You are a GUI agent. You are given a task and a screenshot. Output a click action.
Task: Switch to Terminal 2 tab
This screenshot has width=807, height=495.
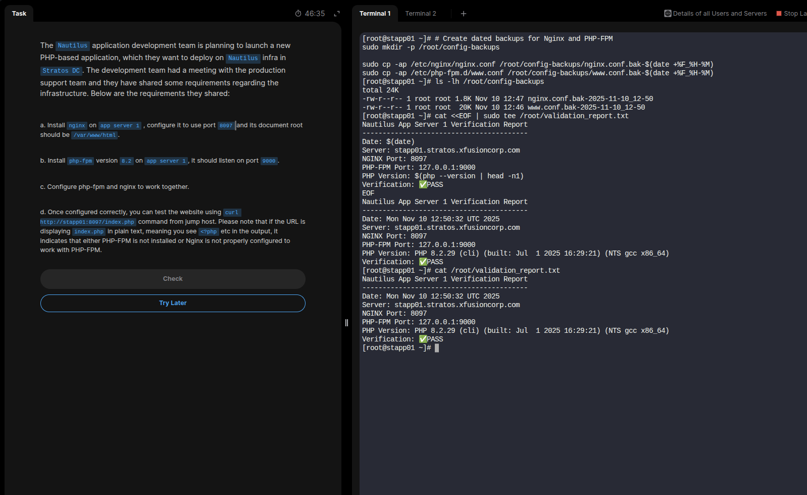[x=420, y=14]
